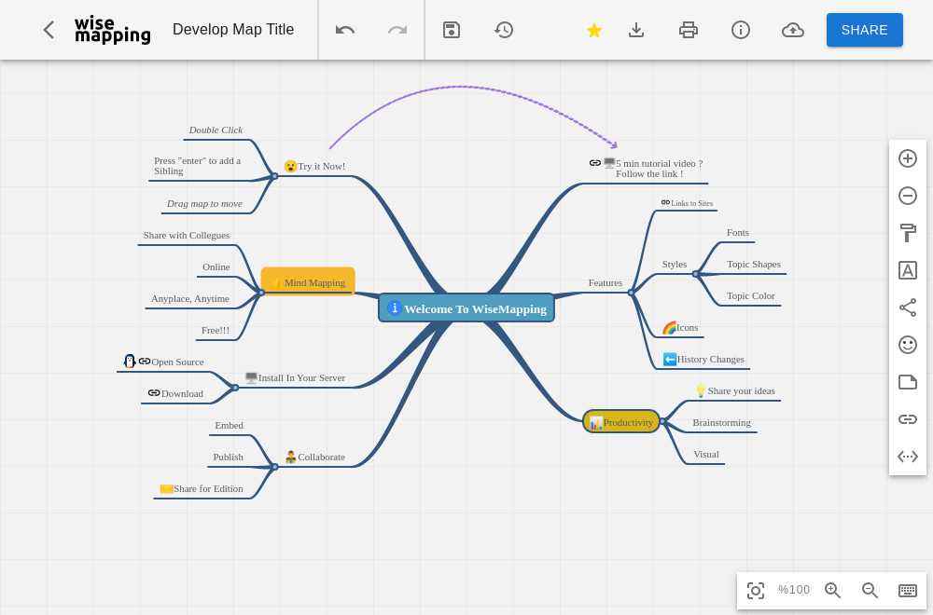The width and height of the screenshot is (933, 615).
Task: Click the relationship arrows icon
Action: point(908,457)
